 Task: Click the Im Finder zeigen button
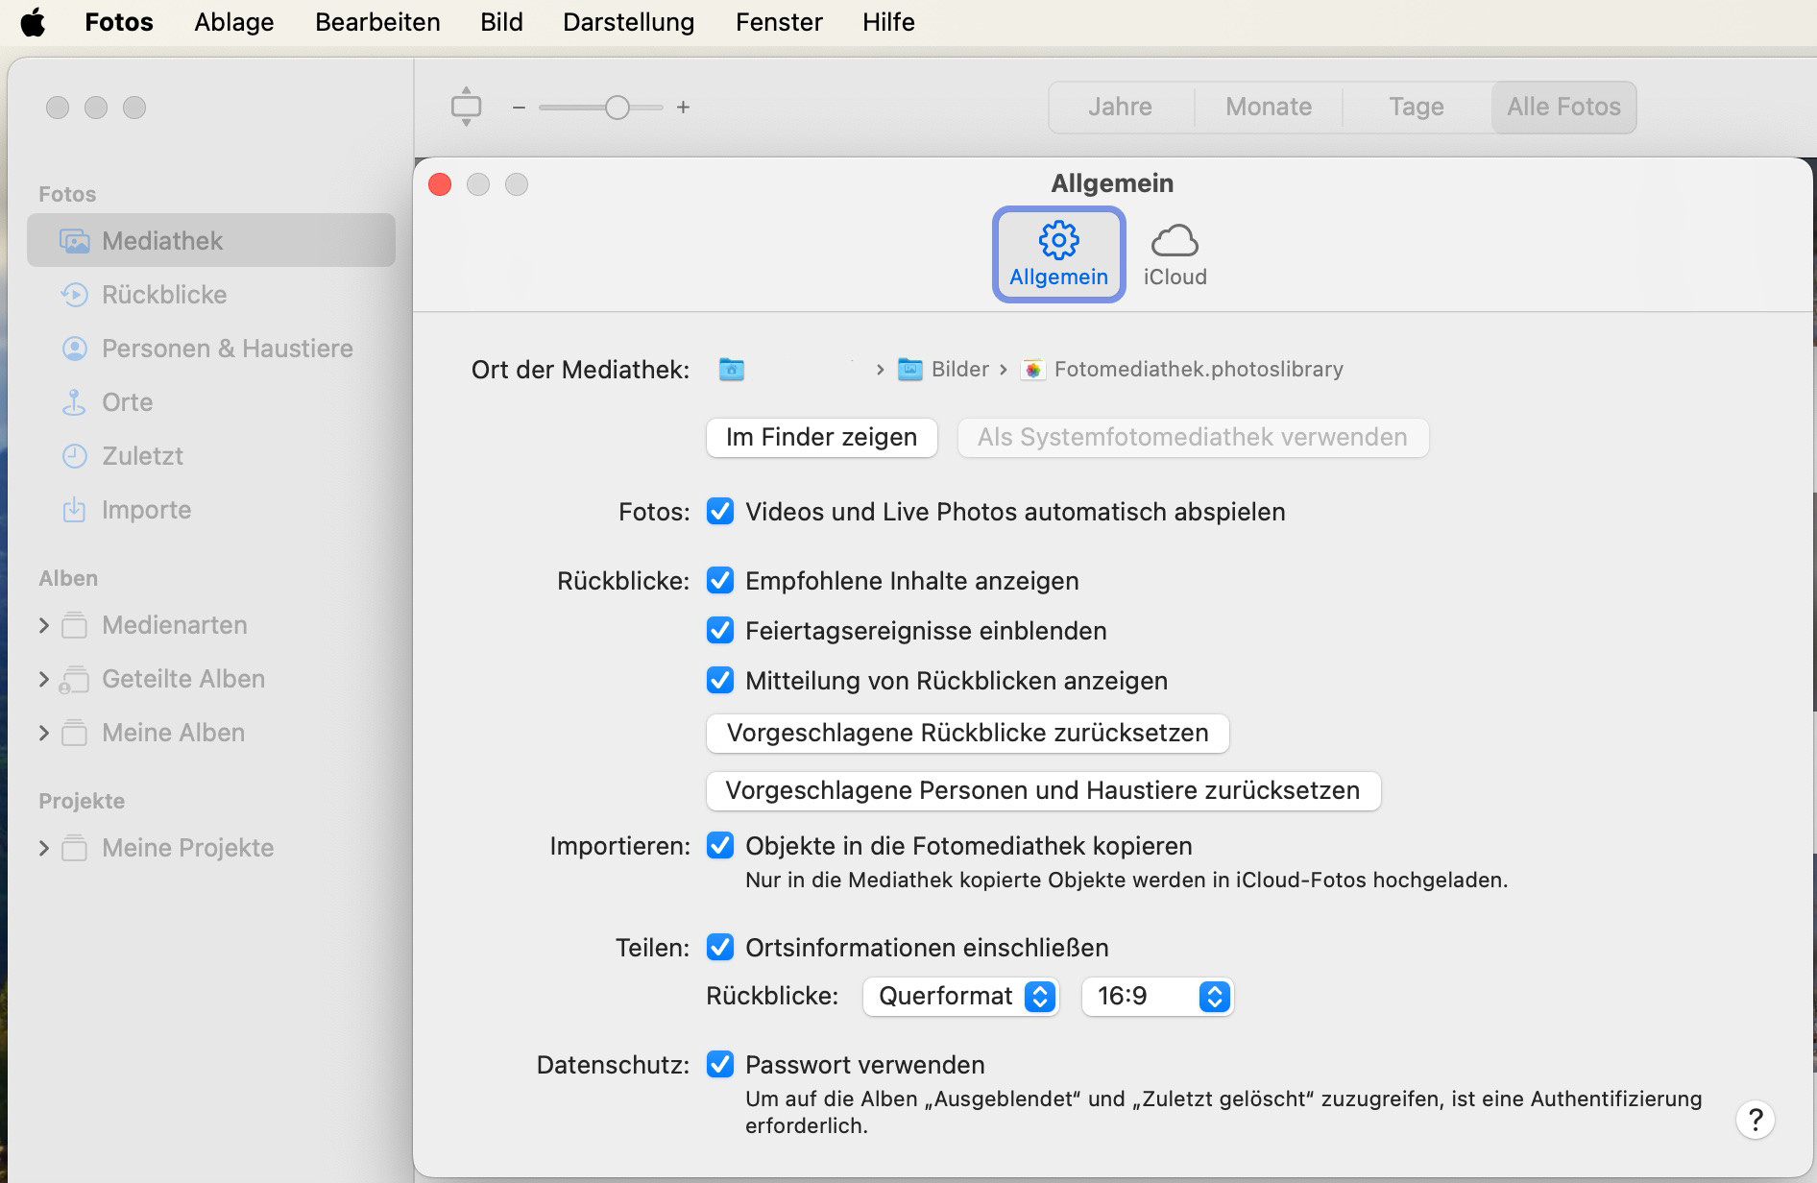(821, 438)
